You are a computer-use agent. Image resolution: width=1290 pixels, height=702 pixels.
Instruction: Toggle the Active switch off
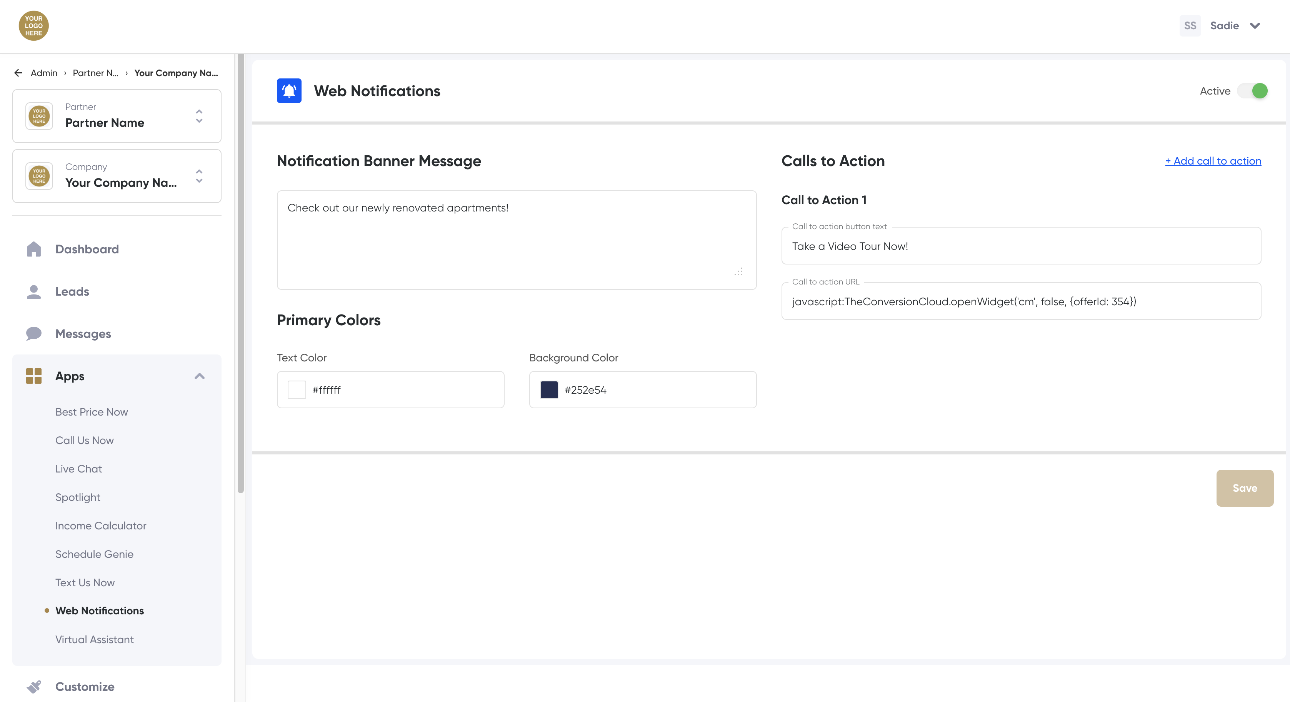tap(1252, 91)
